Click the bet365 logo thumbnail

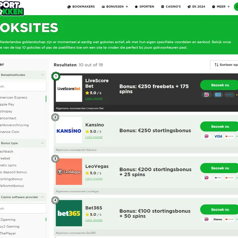[69, 213]
